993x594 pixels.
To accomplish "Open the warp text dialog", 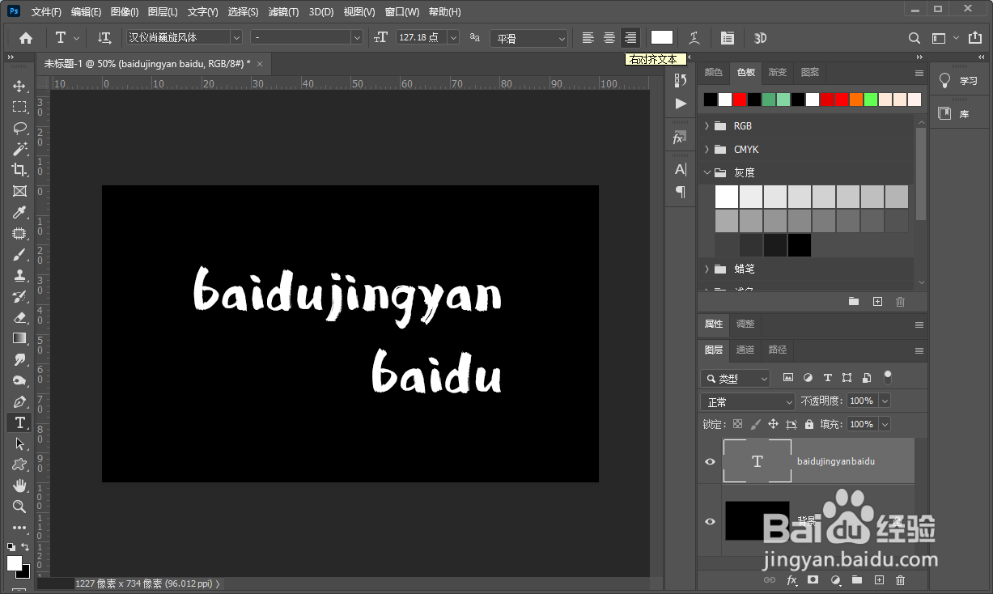I will [694, 37].
